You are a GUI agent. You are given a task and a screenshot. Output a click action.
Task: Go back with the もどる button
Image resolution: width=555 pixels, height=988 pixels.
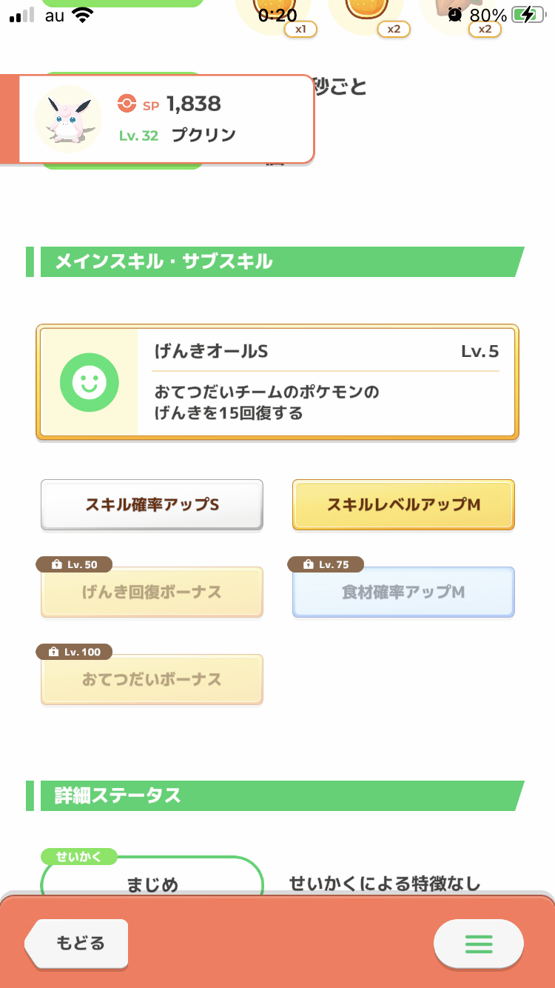[78, 944]
